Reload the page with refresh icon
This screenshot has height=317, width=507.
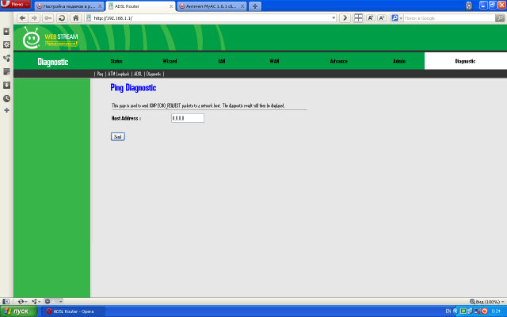62,18
